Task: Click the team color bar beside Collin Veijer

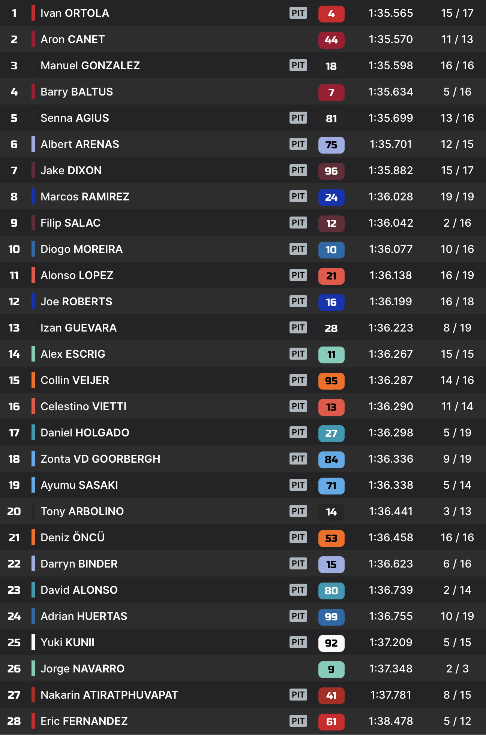Action: 33,380
